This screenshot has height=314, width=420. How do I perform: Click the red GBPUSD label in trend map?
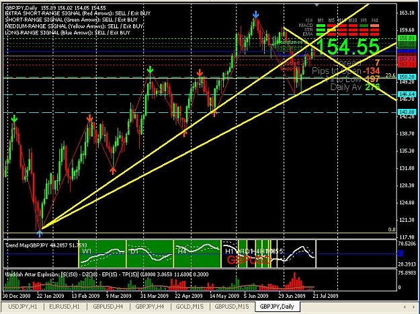(x=249, y=260)
